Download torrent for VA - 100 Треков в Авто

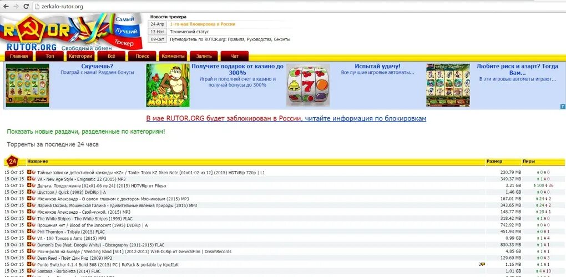(x=29, y=238)
